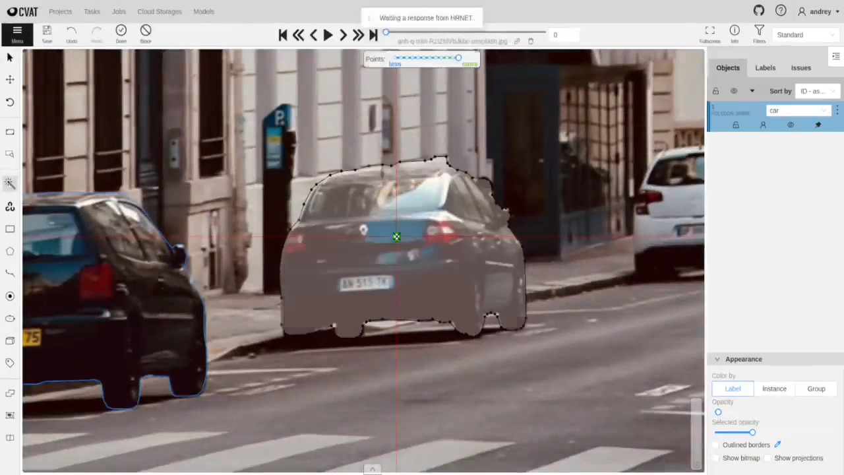Image resolution: width=844 pixels, height=475 pixels.
Task: Click the Save annotations icon
Action: click(x=47, y=30)
